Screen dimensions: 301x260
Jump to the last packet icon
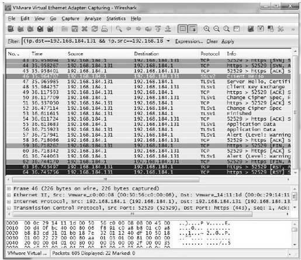pyautogui.click(x=168, y=29)
